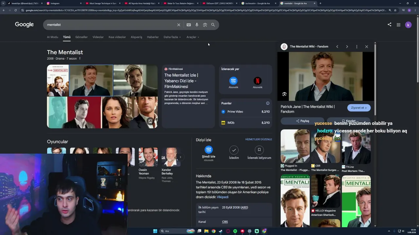Clear the search box with the X icon
Screen dimensions: 419x235
(x=179, y=25)
